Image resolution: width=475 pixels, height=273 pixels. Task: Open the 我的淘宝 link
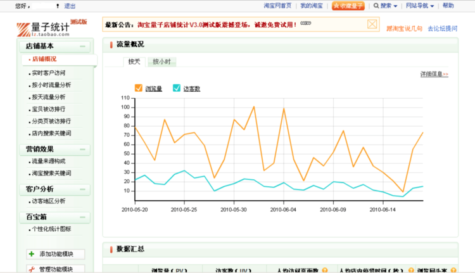[312, 6]
